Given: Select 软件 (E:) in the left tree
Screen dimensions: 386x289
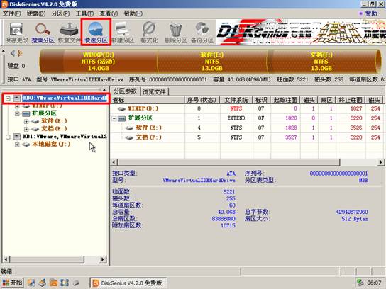Looking at the screenshot, I should pyautogui.click(x=54, y=121).
